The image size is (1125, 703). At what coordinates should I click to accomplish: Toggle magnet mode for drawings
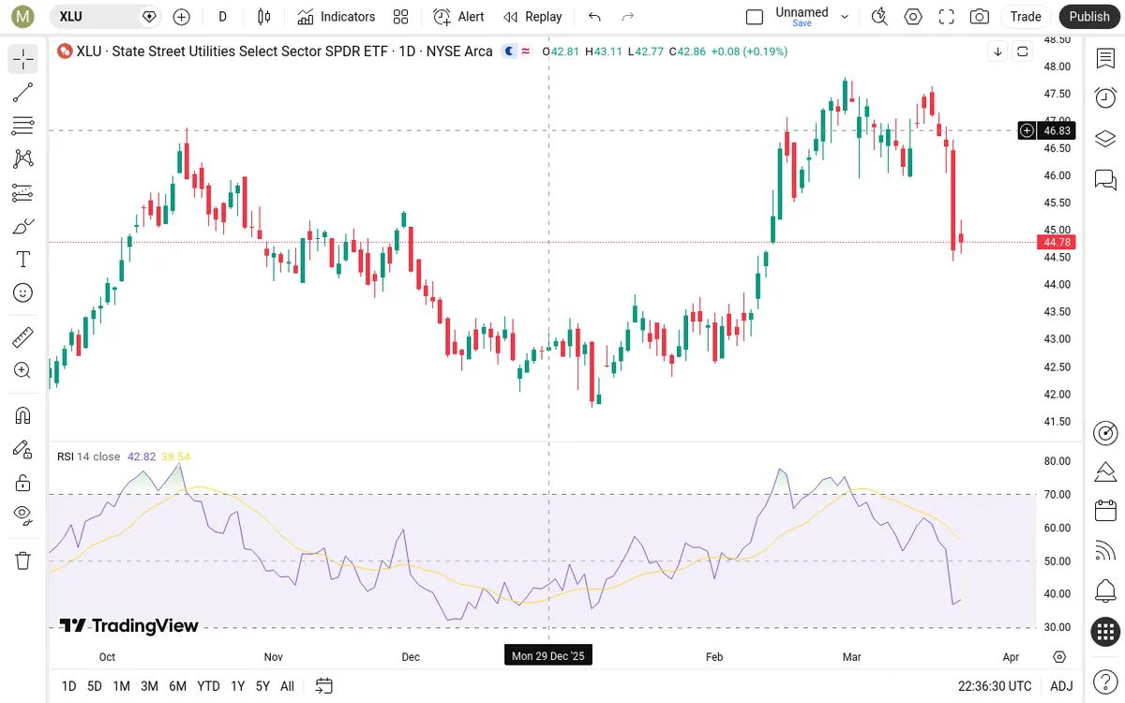pyautogui.click(x=23, y=415)
